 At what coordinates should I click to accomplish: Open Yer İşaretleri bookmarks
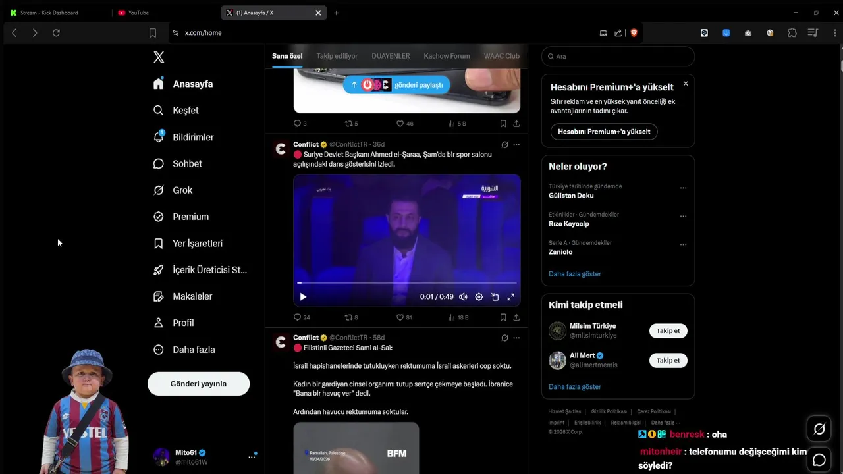188,243
